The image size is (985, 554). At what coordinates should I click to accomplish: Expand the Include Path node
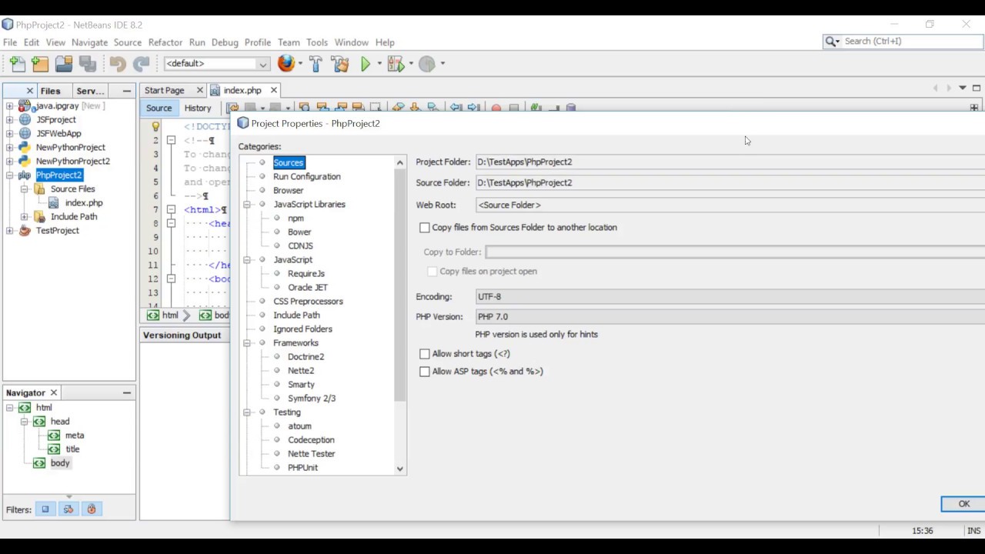click(24, 217)
